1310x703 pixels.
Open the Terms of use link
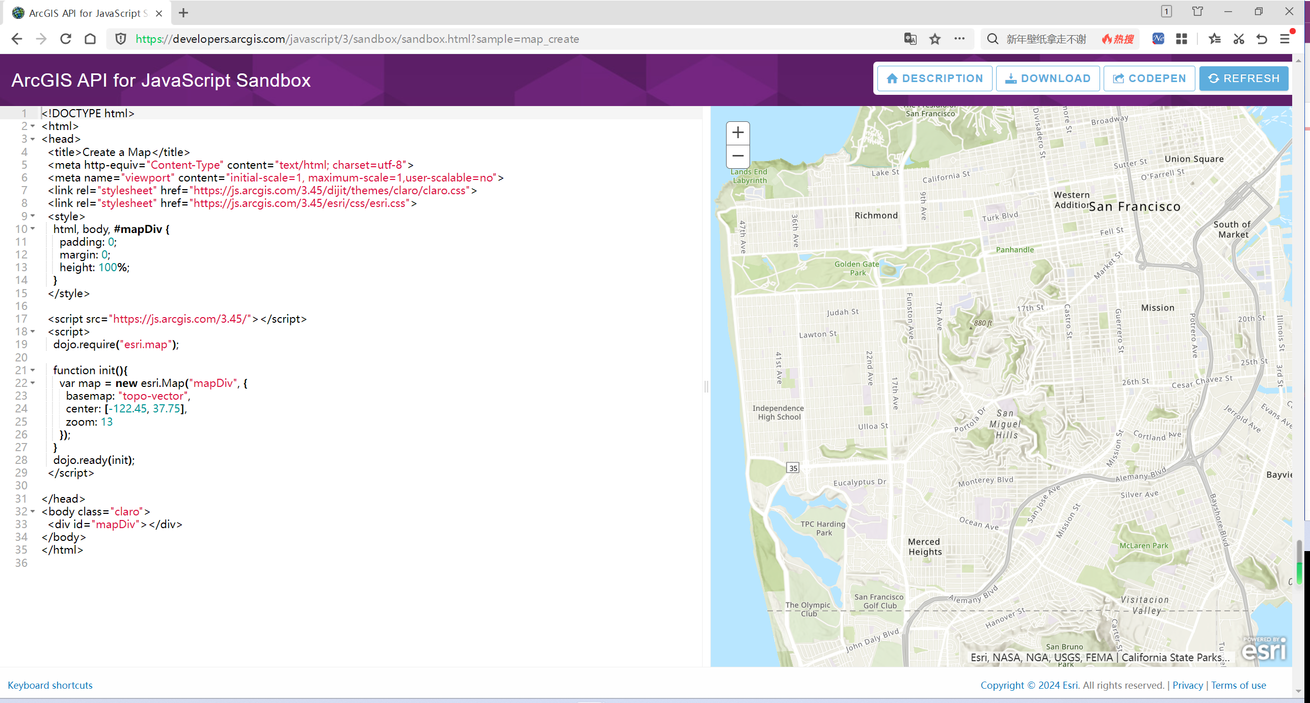tap(1238, 685)
